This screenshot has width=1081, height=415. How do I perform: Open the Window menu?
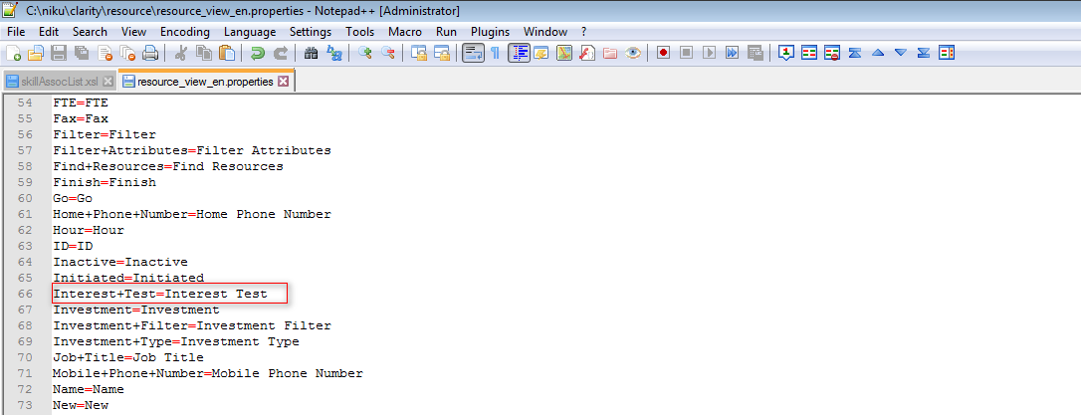(545, 32)
